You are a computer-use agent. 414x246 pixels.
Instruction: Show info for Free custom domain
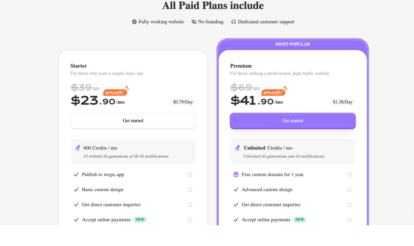pos(350,175)
